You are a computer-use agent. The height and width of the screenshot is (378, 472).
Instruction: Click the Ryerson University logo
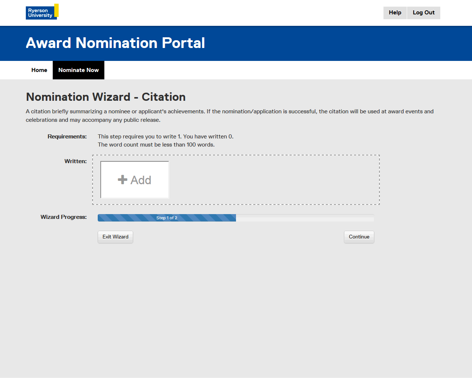(42, 12)
